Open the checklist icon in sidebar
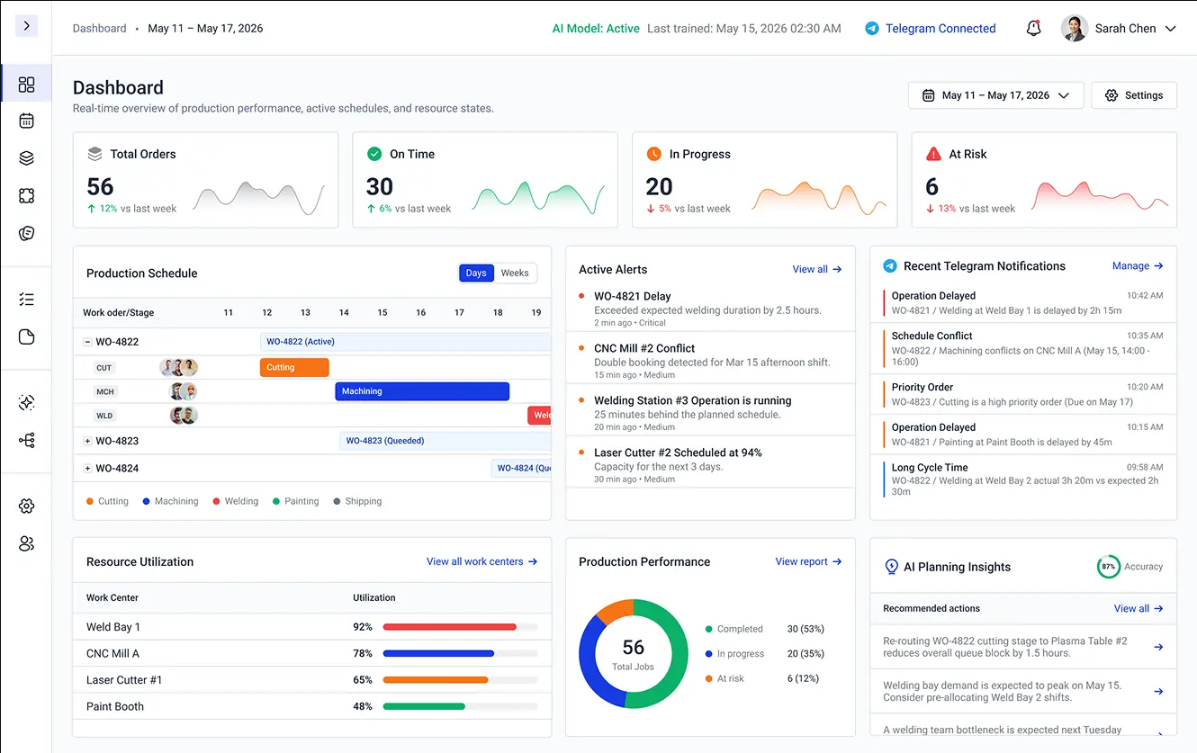This screenshot has width=1197, height=753. click(x=26, y=300)
